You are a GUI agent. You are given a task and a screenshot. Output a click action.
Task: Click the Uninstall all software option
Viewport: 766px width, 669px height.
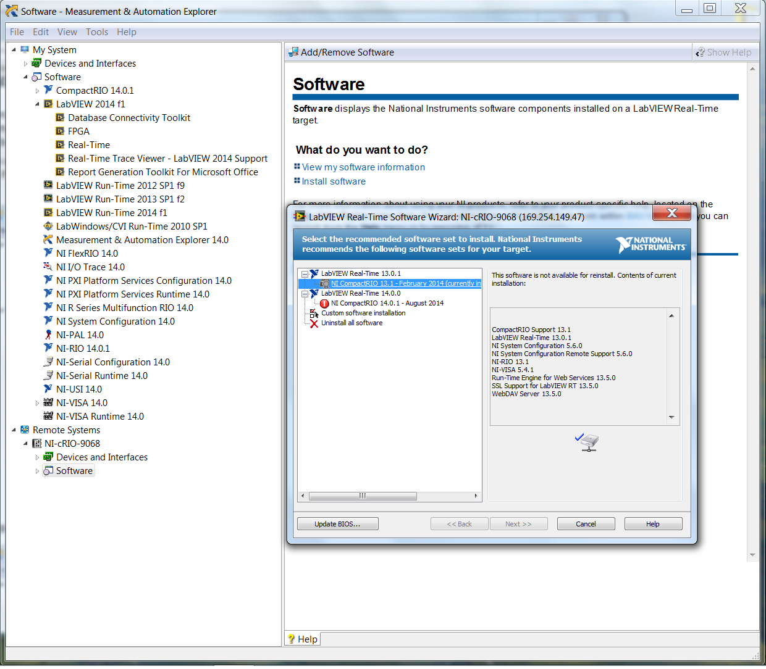tap(352, 323)
